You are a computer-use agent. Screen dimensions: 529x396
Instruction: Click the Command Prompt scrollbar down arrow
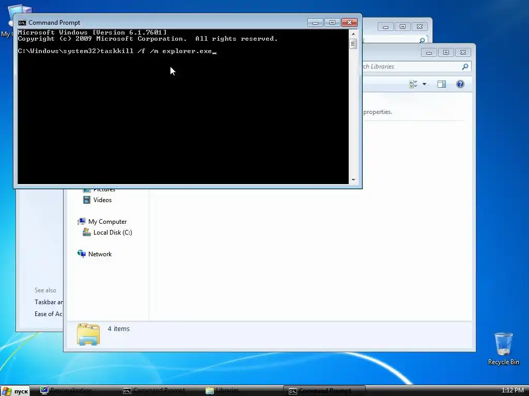[353, 180]
